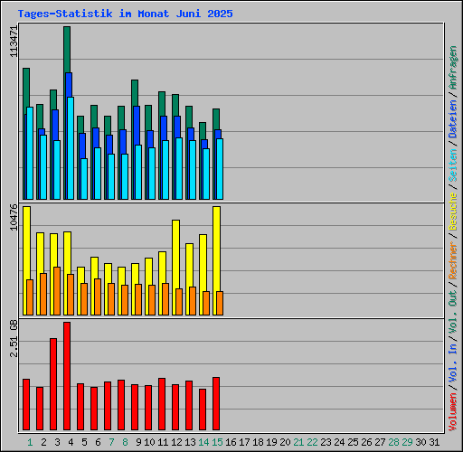Click the red Volumen bar for day 14
The image size is (463, 452).
[203, 410]
